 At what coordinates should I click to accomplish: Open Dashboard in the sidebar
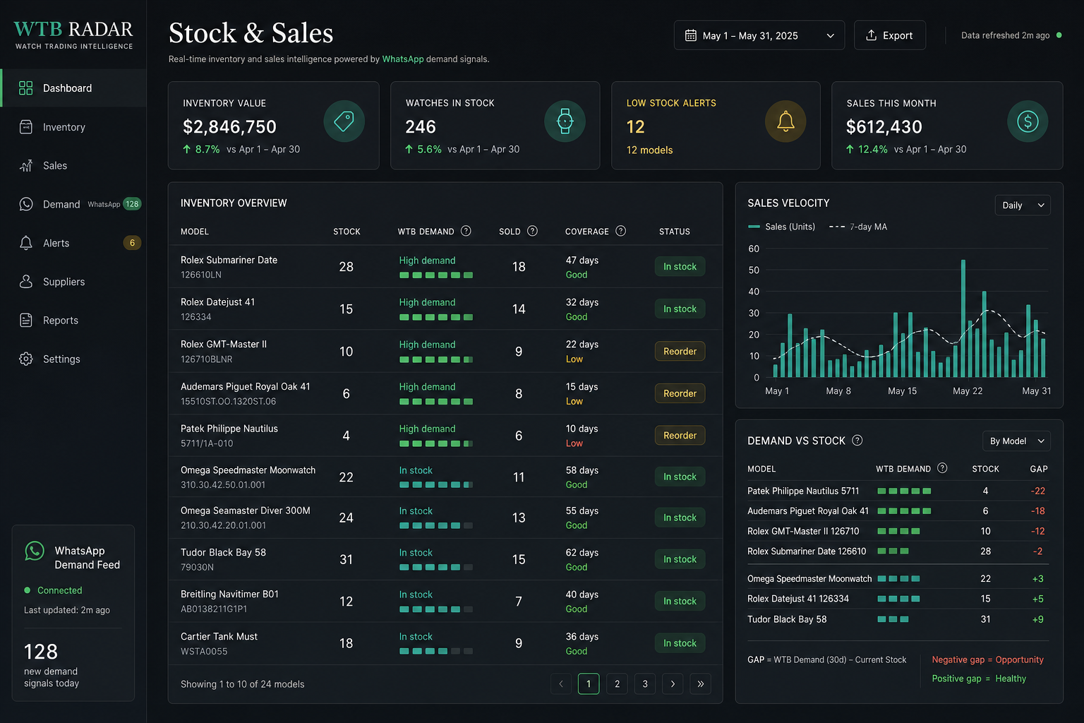[73, 88]
